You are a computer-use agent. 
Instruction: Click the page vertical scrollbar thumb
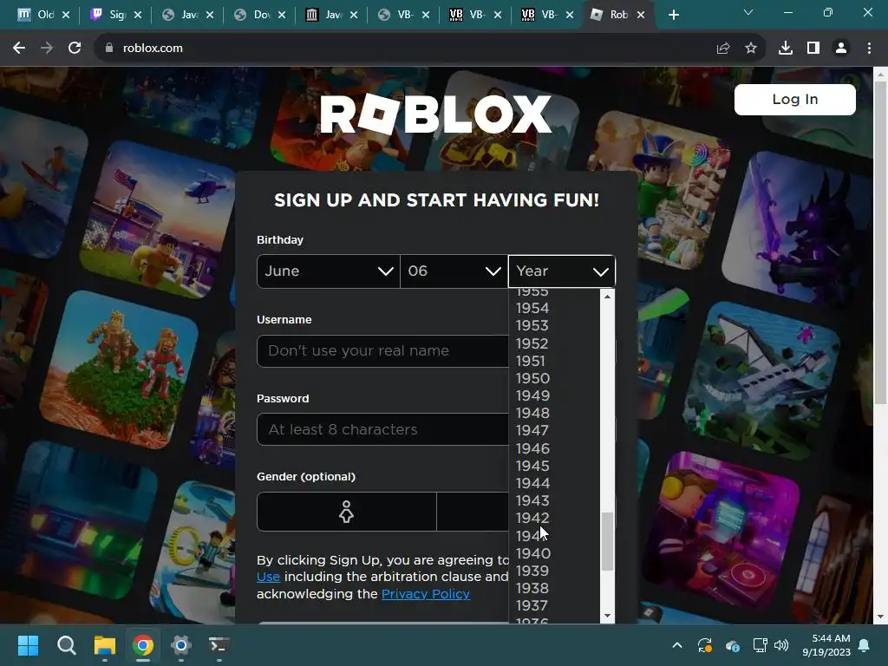[880, 244]
